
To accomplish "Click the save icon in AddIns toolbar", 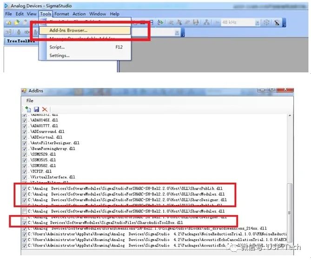I will 37,109.
